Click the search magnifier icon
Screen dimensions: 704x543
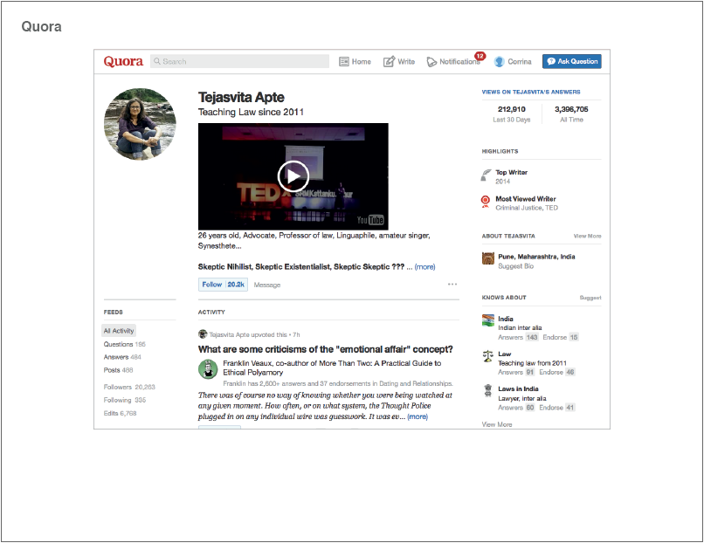coord(156,61)
